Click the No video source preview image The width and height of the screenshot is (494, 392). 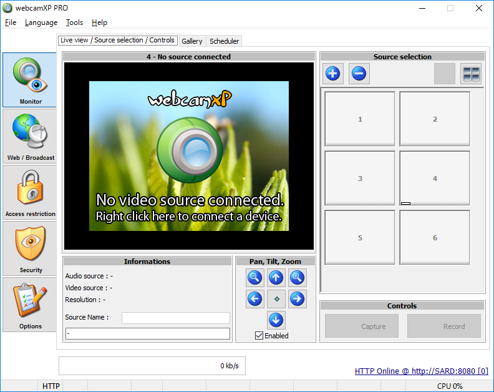coord(189,156)
